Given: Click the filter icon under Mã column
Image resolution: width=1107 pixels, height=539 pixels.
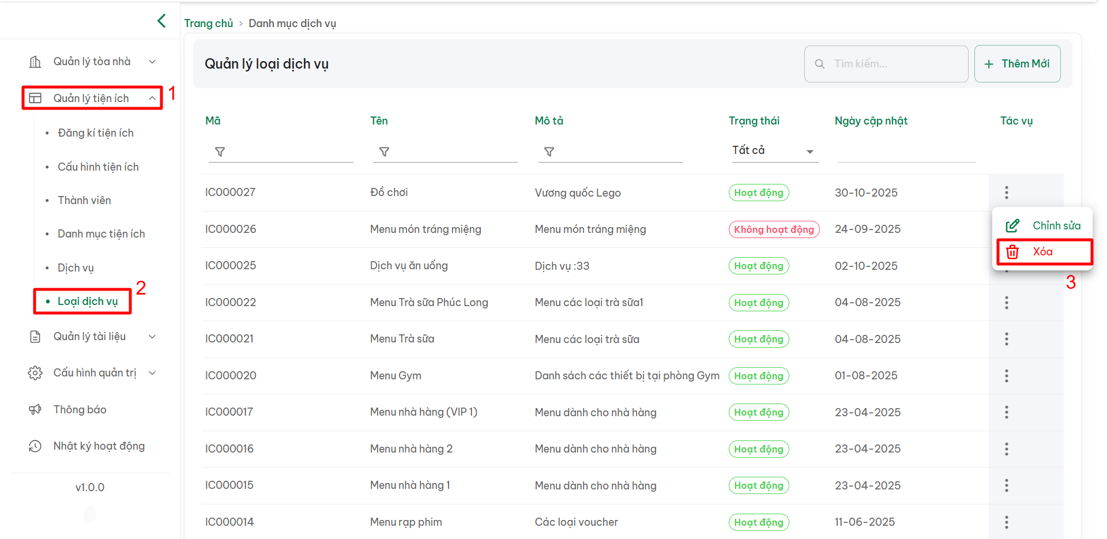Looking at the screenshot, I should tap(220, 152).
